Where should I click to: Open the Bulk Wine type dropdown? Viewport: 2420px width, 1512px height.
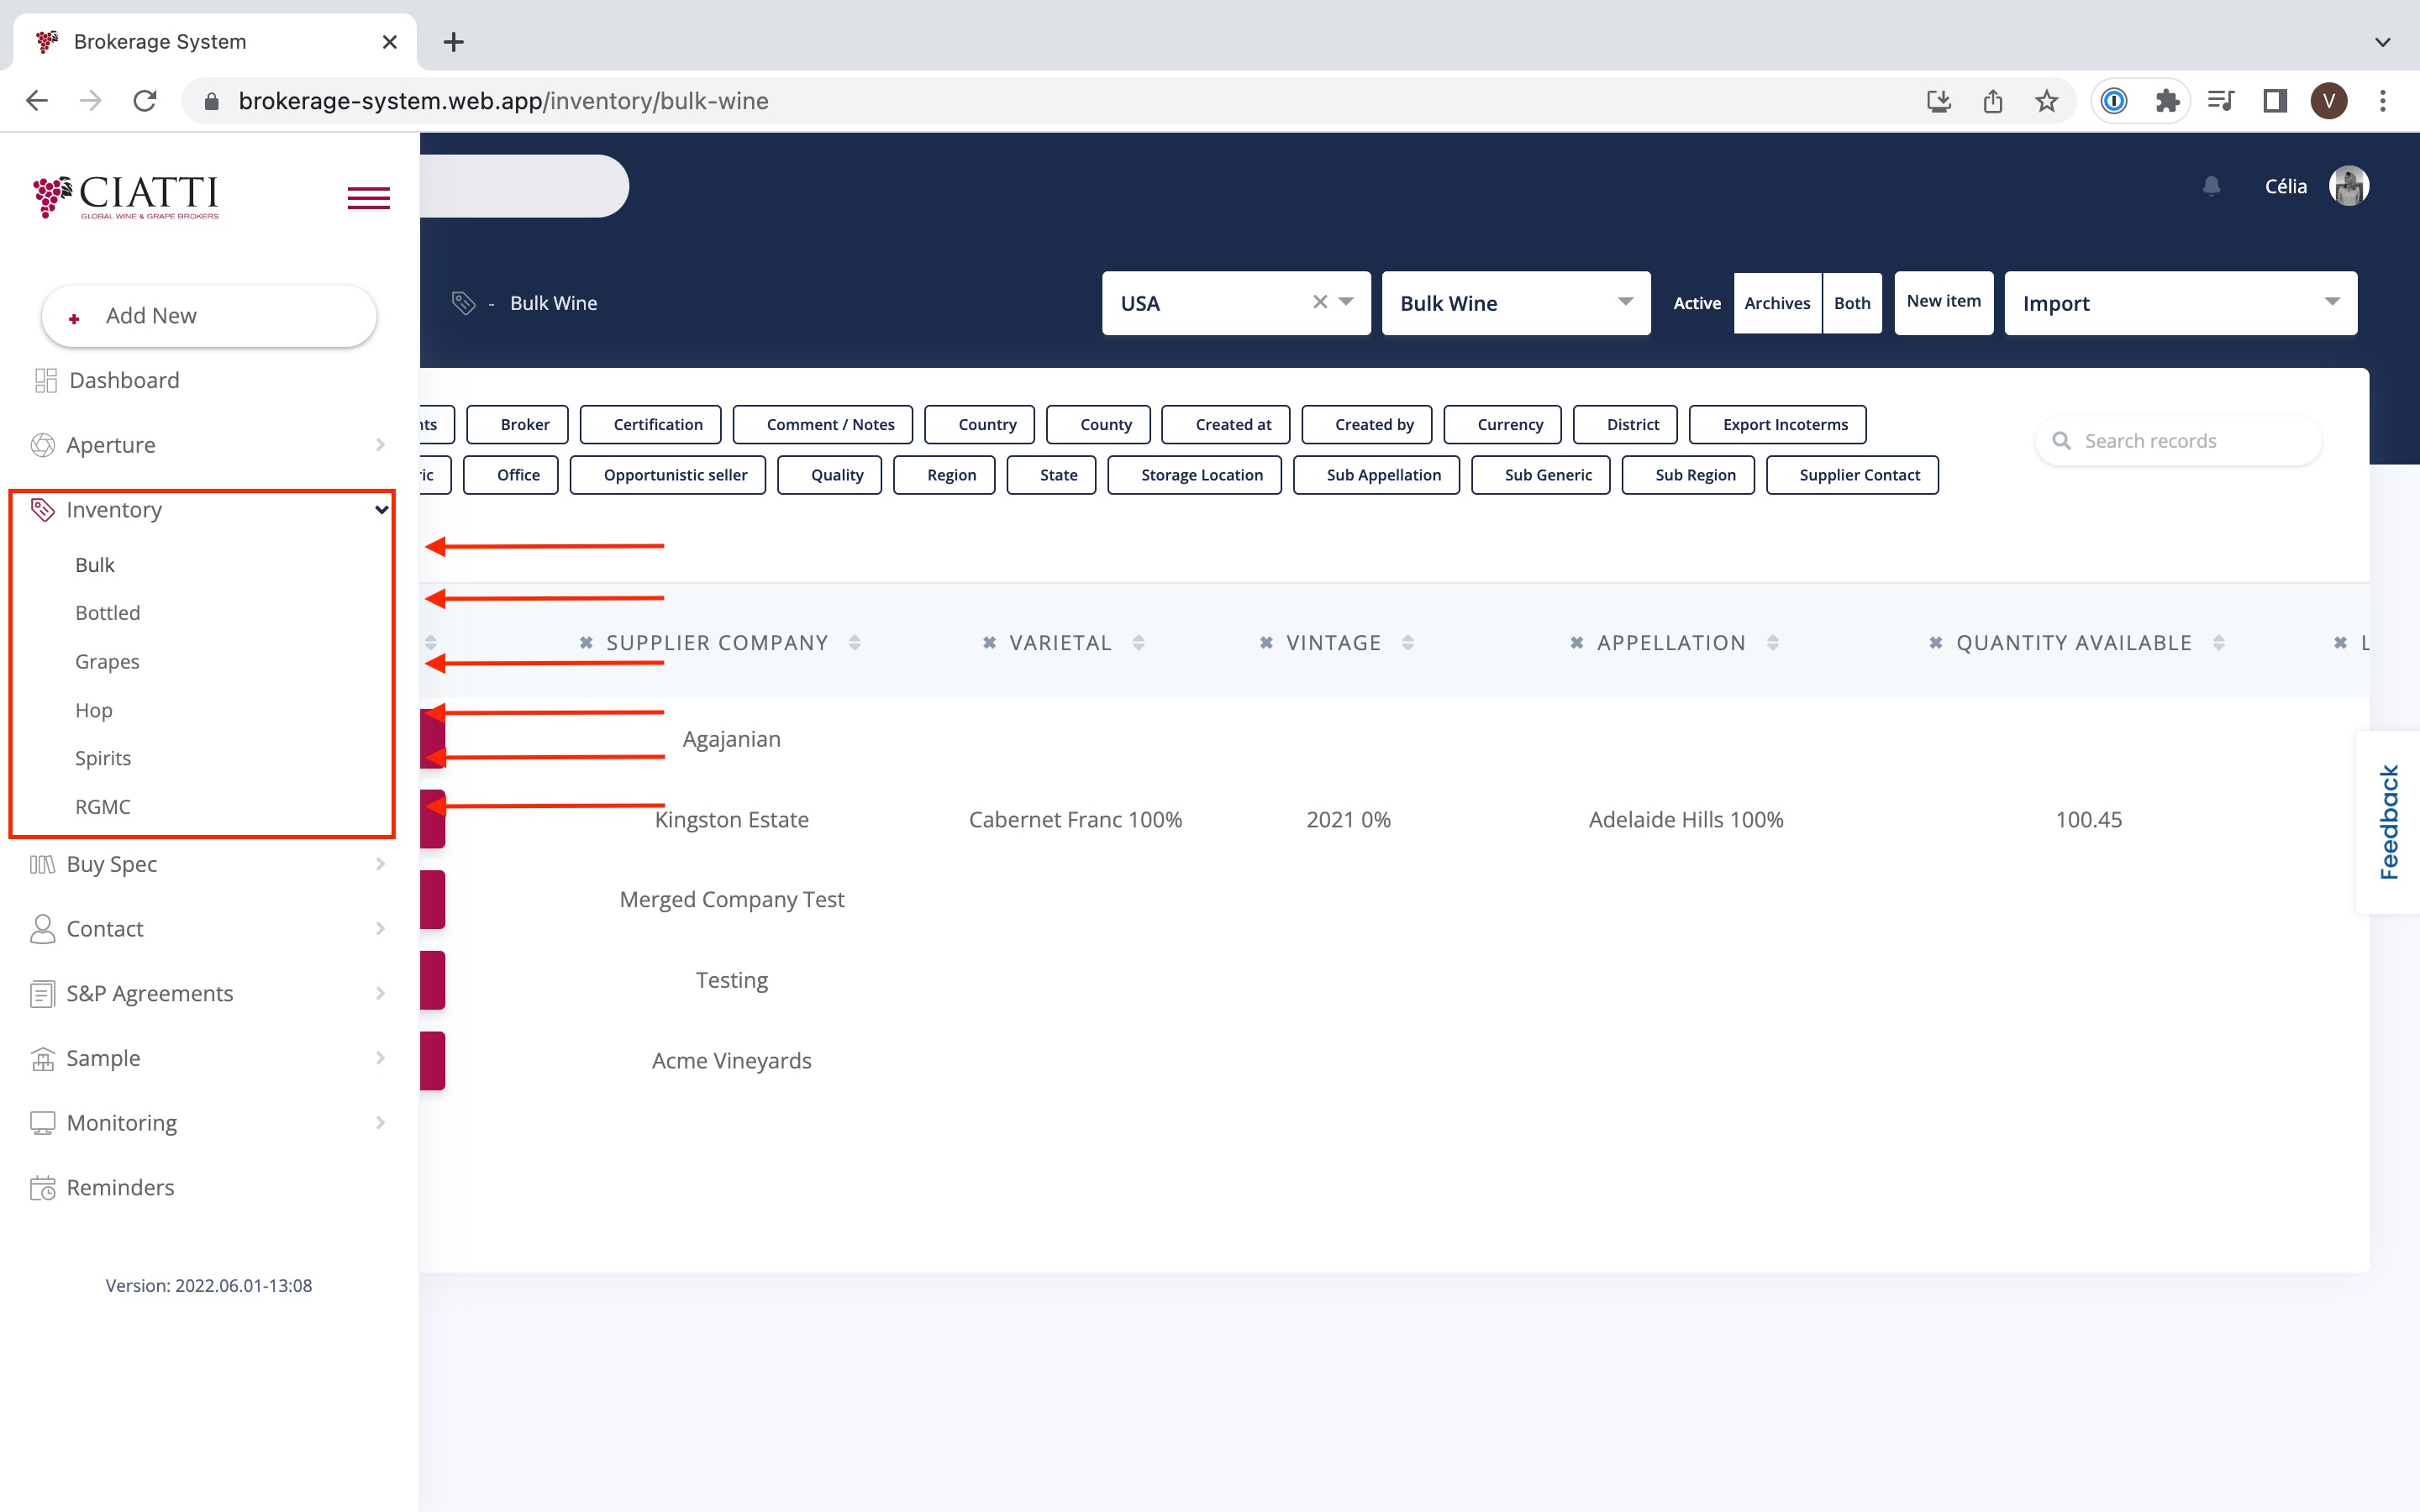point(1515,303)
